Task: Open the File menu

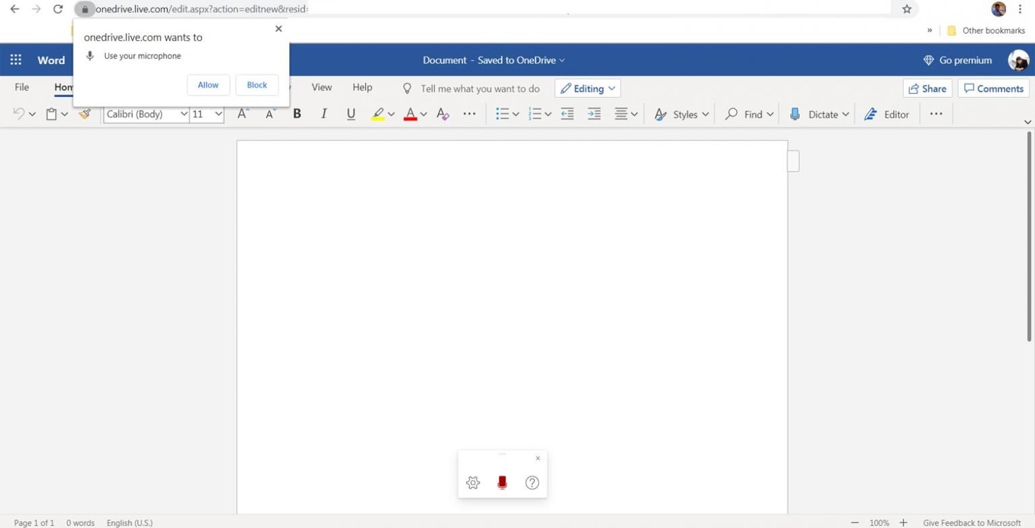Action: [x=21, y=87]
